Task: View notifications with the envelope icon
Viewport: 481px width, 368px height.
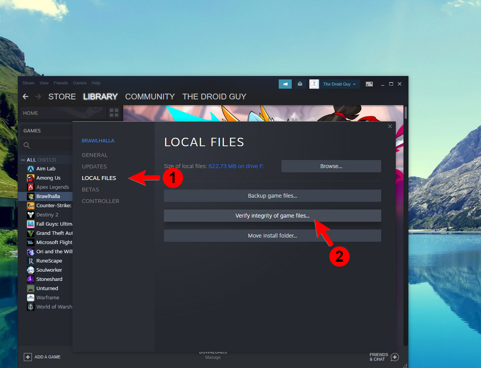Action: (301, 84)
